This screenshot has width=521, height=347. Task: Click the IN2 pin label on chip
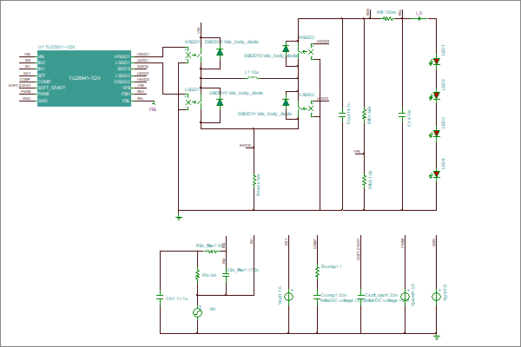42,62
